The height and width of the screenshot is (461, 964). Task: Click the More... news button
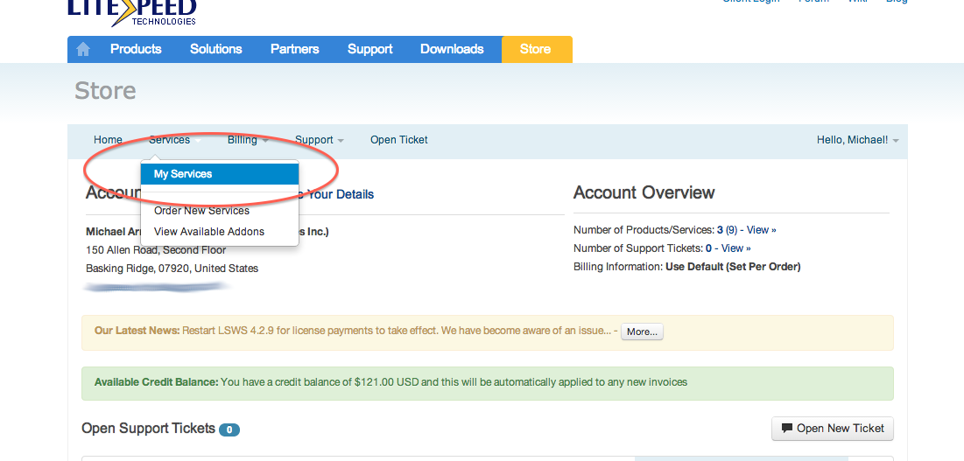(x=642, y=332)
